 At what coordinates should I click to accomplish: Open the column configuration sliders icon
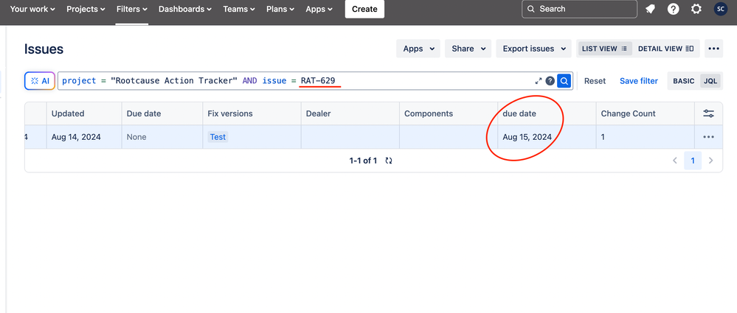708,113
